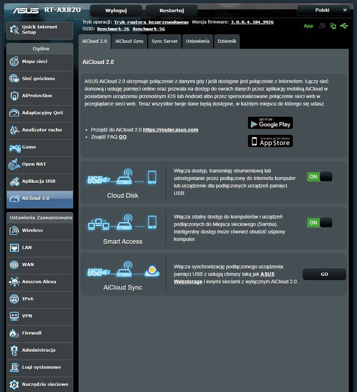The width and height of the screenshot is (357, 392).
Task: Click the Amazon Alexa icon
Action: 14,282
